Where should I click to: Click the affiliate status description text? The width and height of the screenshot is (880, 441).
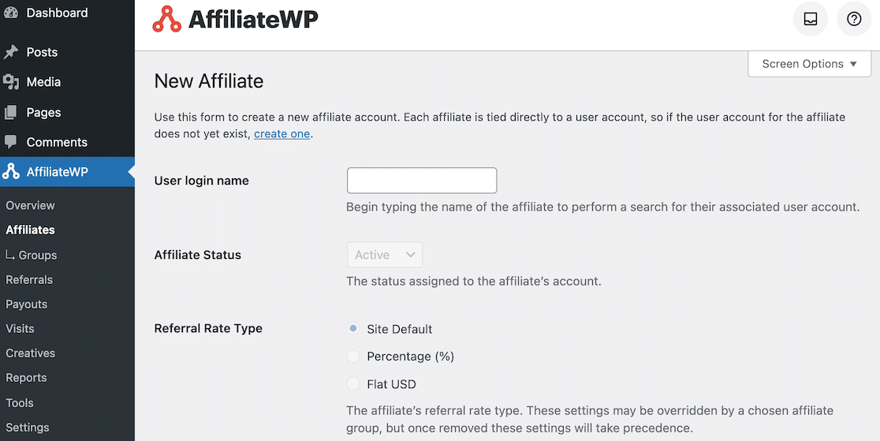474,281
